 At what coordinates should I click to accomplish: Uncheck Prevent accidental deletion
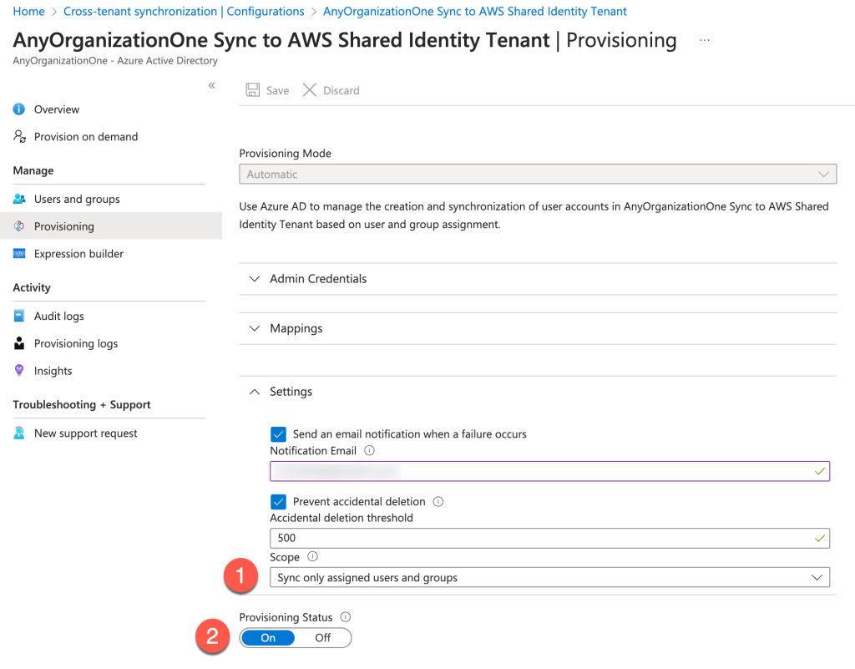click(x=277, y=501)
